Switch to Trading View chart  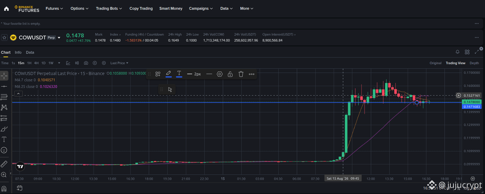click(x=455, y=63)
